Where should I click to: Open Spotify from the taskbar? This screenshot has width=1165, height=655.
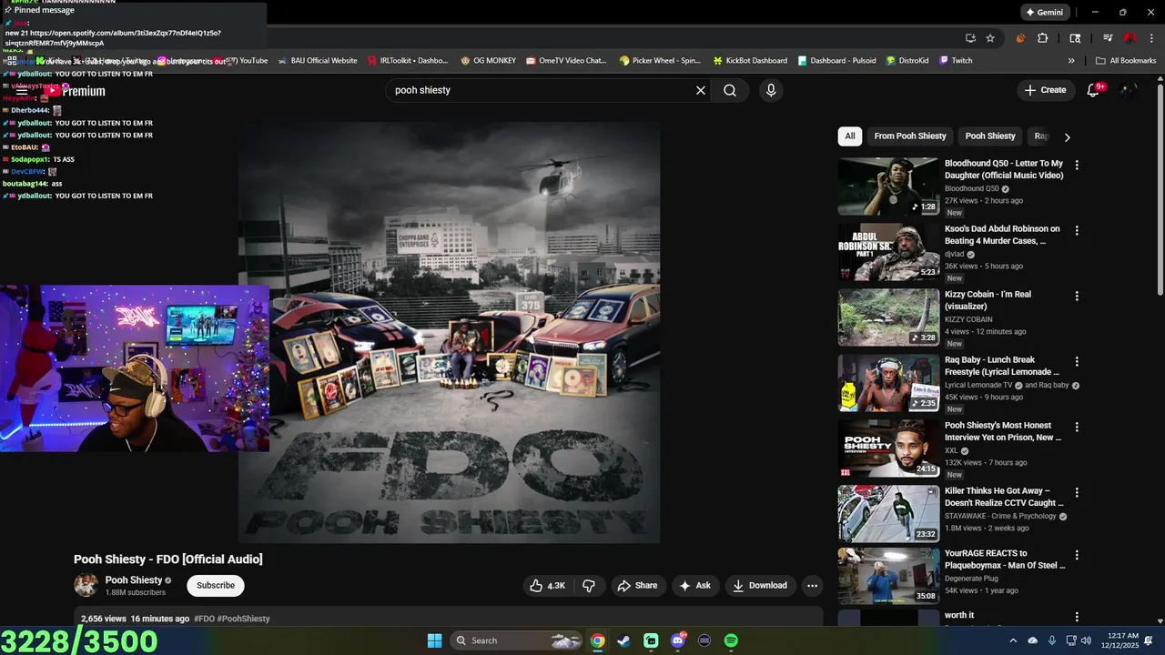[731, 640]
